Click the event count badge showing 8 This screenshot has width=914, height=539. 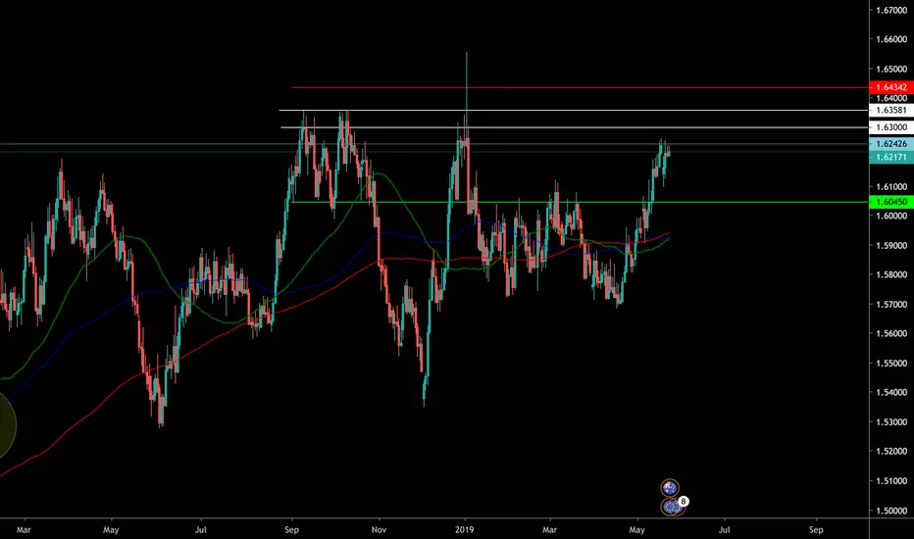tap(684, 501)
